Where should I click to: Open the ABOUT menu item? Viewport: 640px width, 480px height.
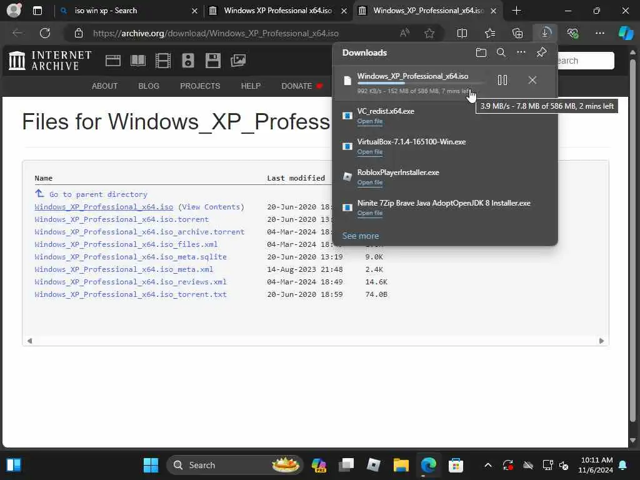pyautogui.click(x=104, y=86)
